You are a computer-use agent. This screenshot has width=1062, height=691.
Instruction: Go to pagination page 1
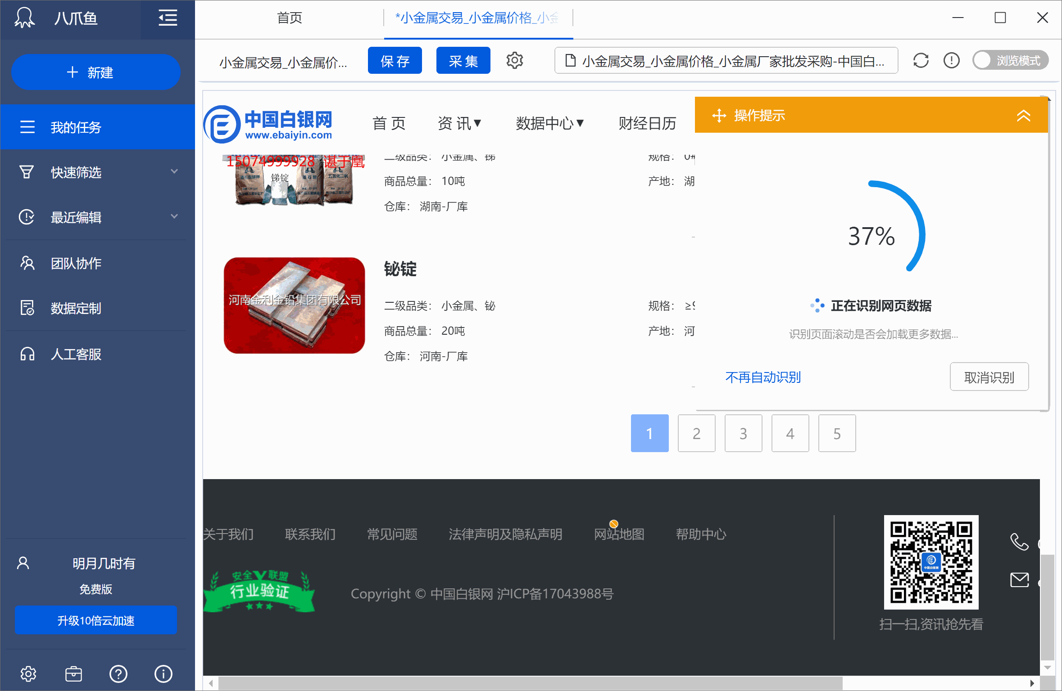click(x=649, y=433)
